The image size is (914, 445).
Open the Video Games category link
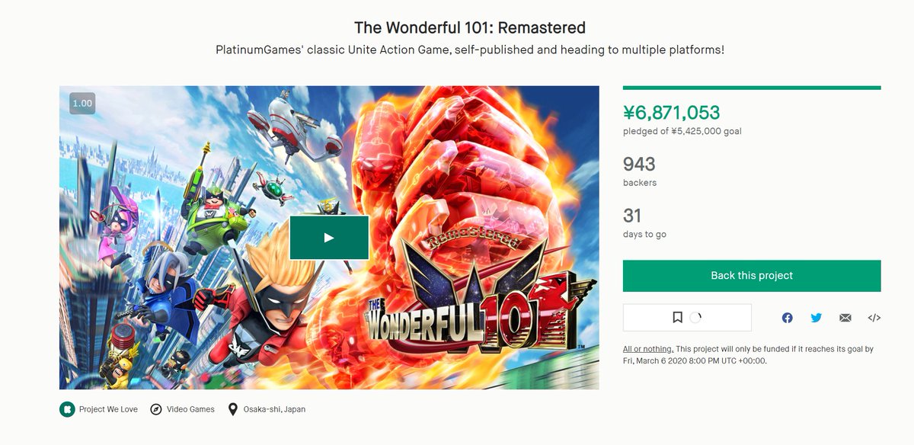[x=190, y=409]
